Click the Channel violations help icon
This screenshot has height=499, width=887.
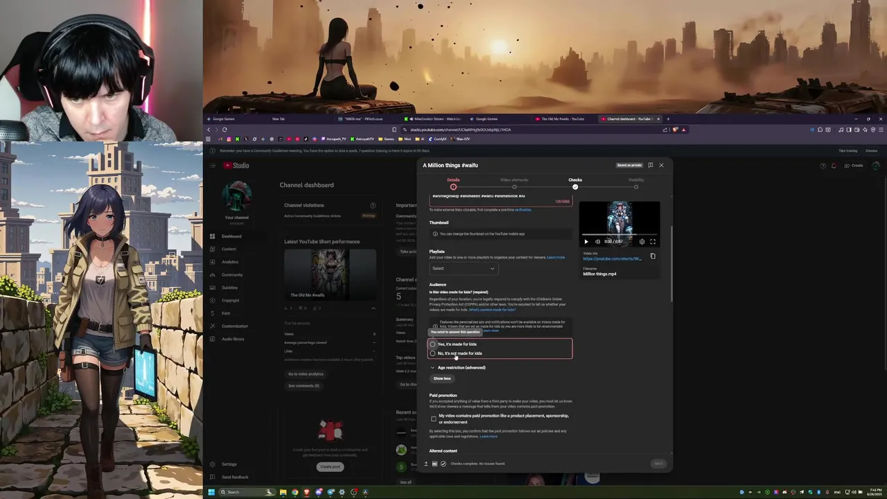coord(373,205)
